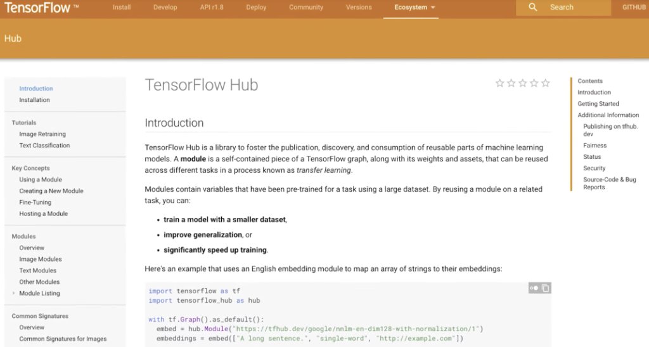Click the bold word 'module' in paragraph
The width and height of the screenshot is (649, 347).
[193, 159]
